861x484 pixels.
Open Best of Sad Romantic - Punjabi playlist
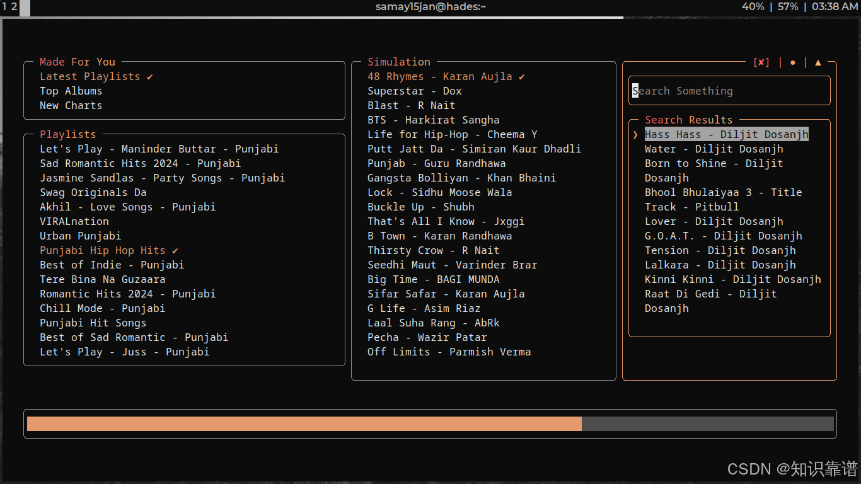(134, 337)
